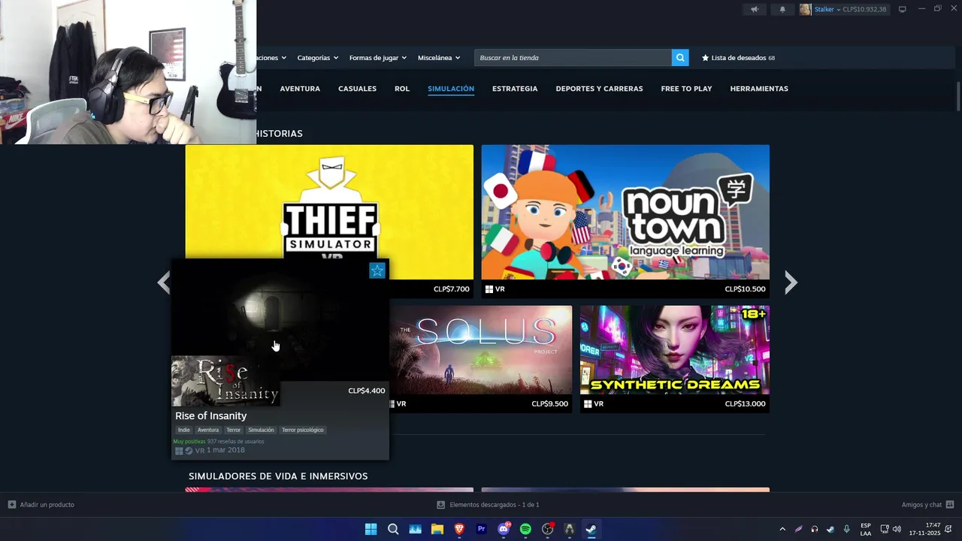Open the taskbar clock showing 17:47
The image size is (962, 541).
[x=925, y=529]
